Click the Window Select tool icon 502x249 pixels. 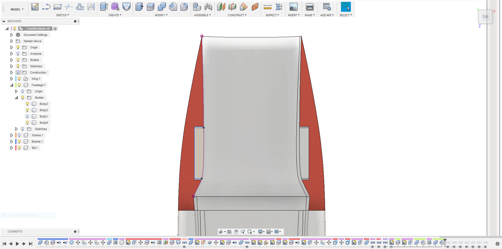[346, 7]
